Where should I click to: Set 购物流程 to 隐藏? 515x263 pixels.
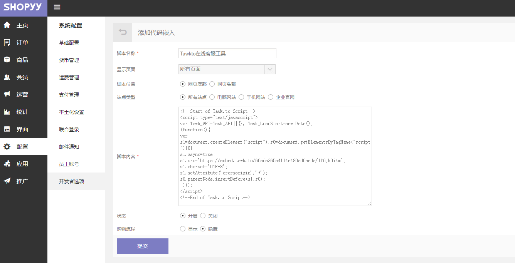coord(203,229)
